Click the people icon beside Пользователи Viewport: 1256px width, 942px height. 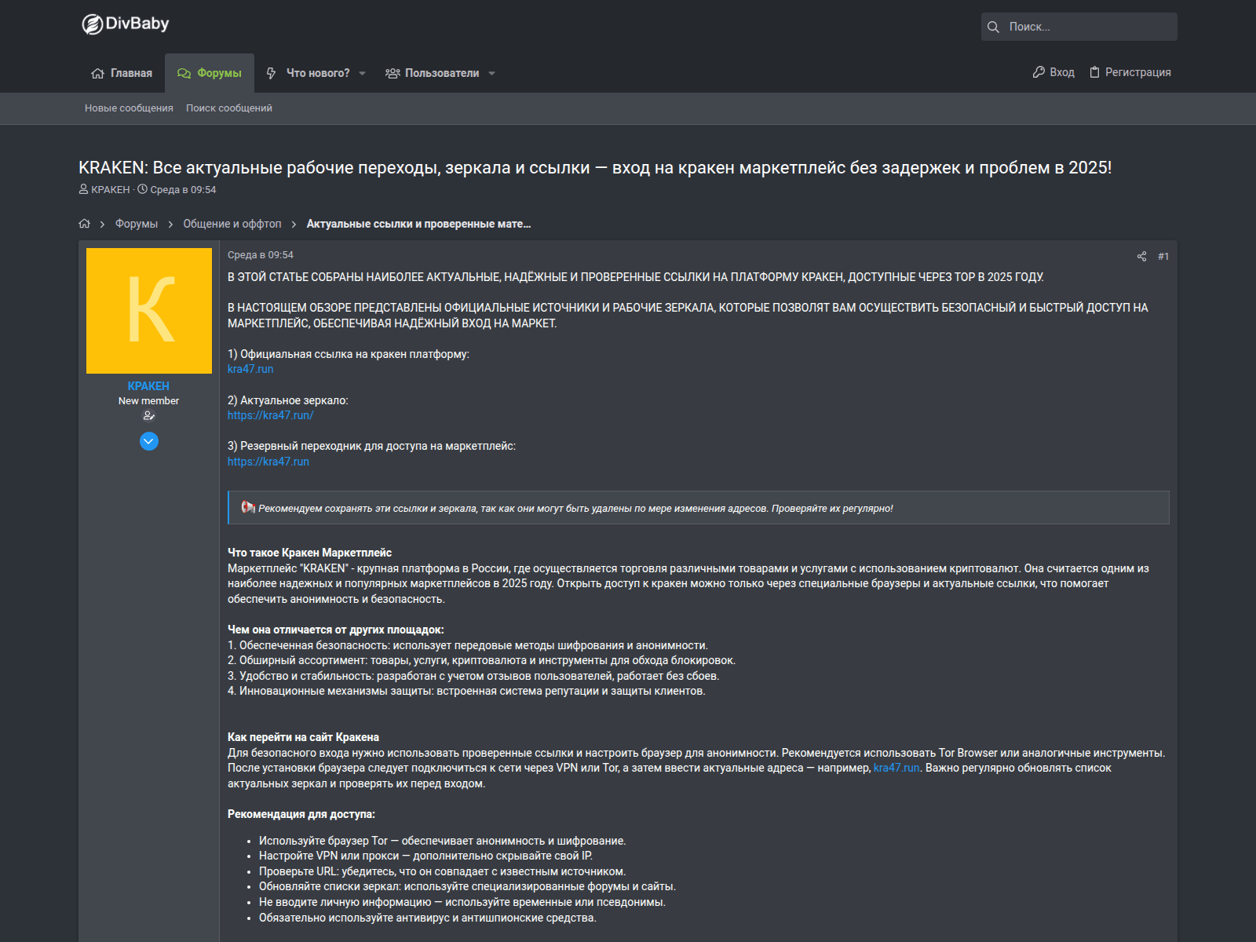tap(392, 73)
